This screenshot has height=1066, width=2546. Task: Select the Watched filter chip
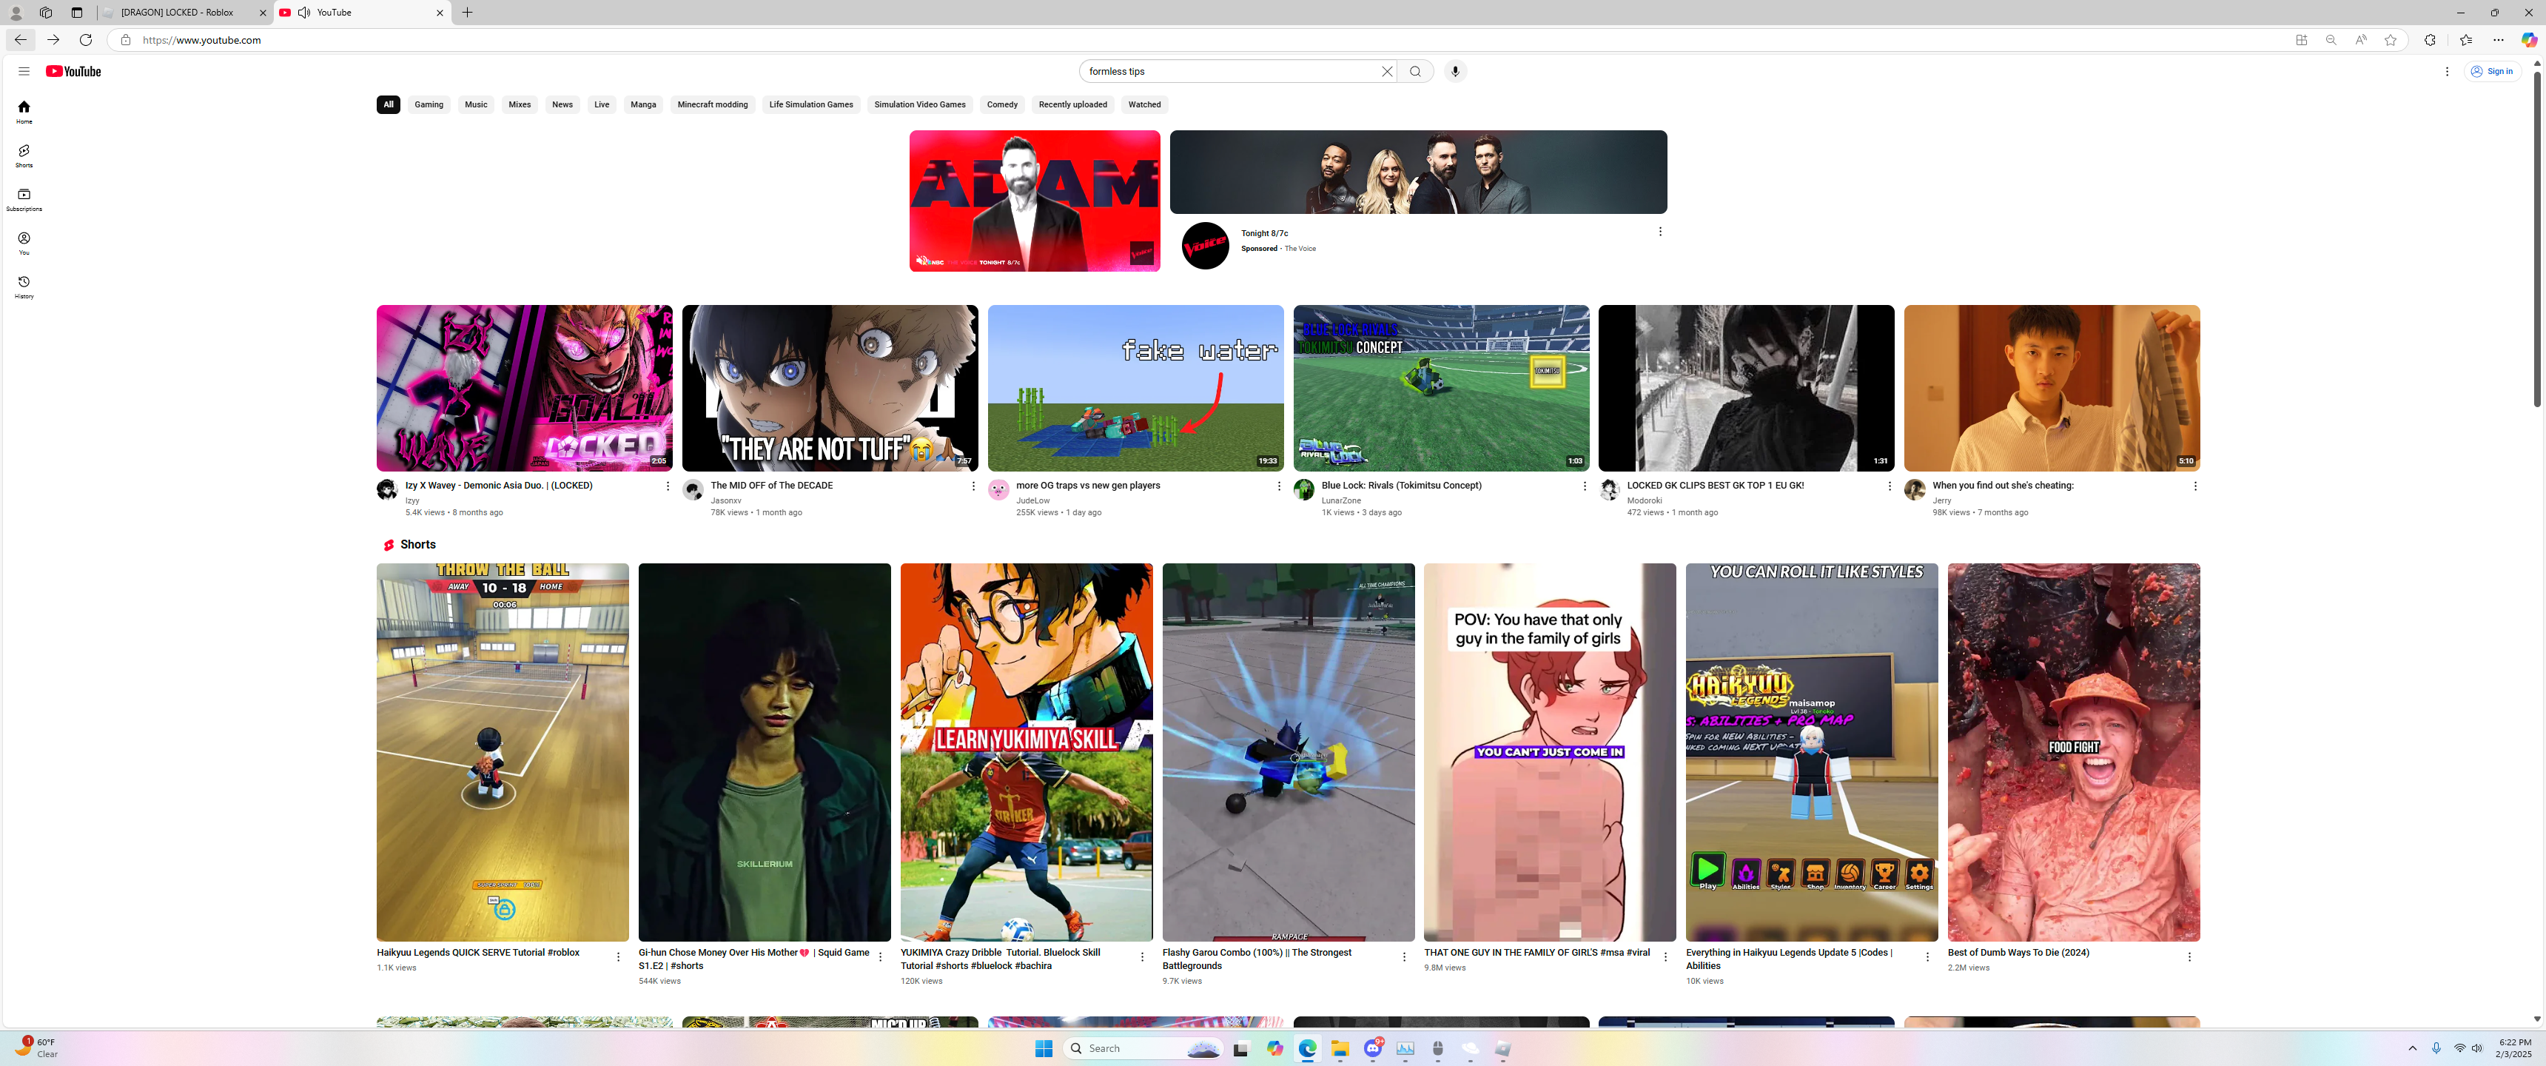tap(1144, 105)
